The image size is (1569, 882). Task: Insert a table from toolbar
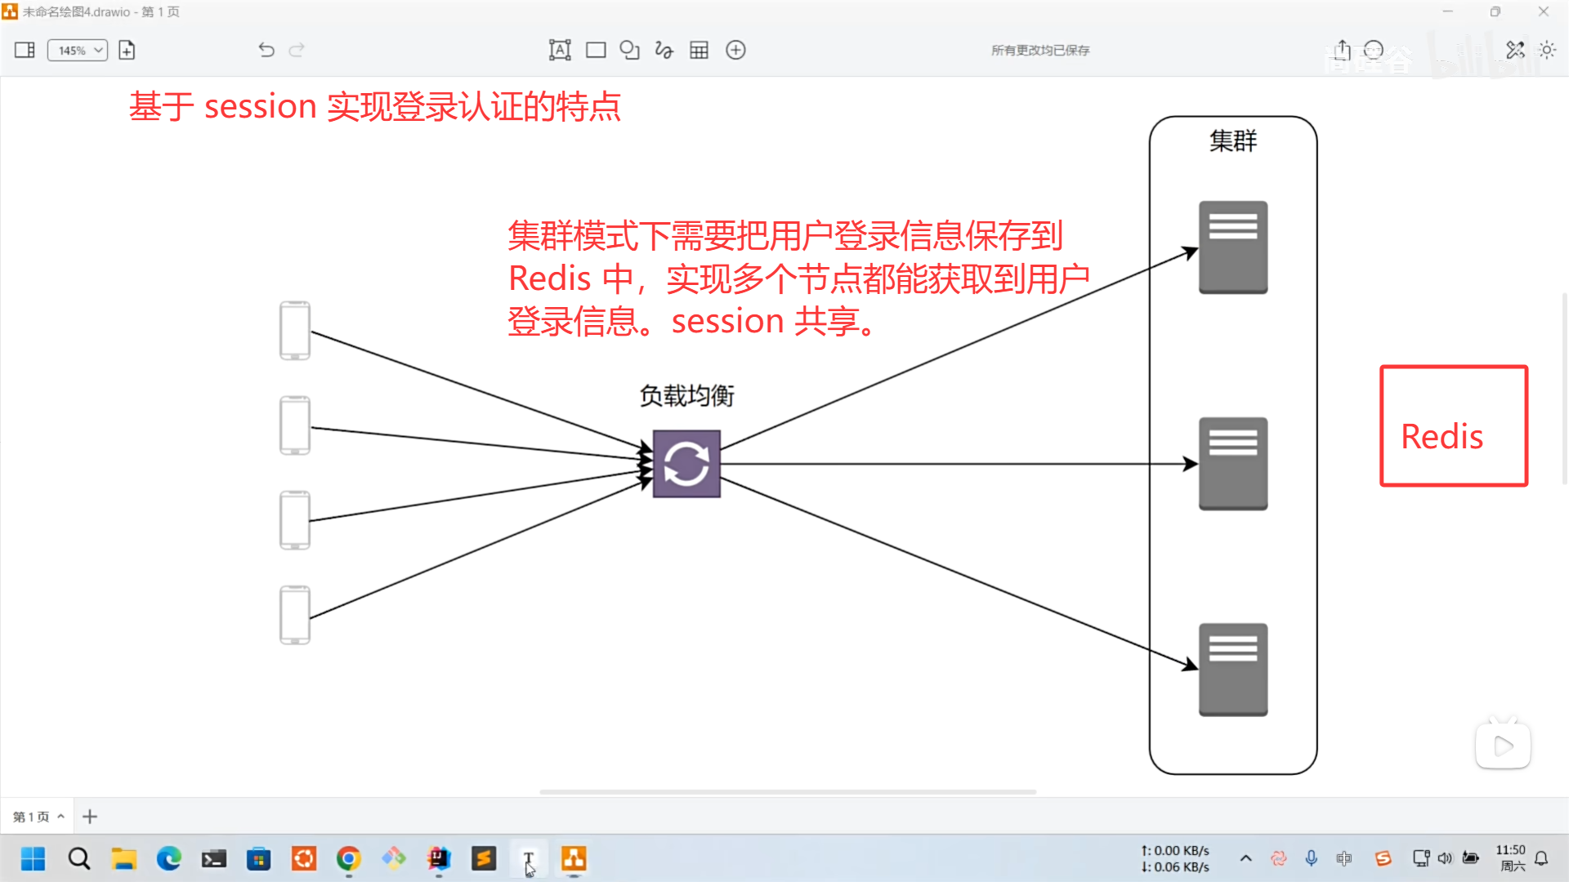click(699, 50)
